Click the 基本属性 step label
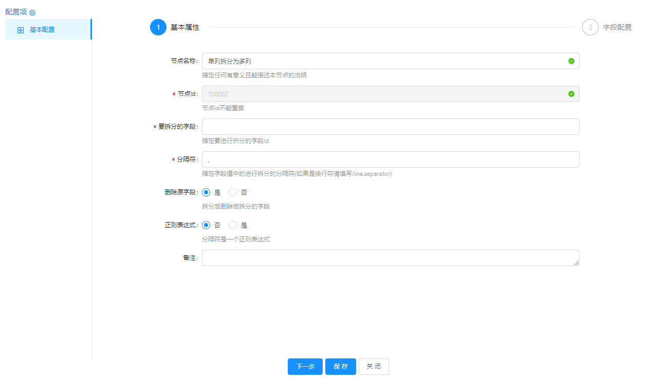The image size is (648, 383). pos(185,28)
